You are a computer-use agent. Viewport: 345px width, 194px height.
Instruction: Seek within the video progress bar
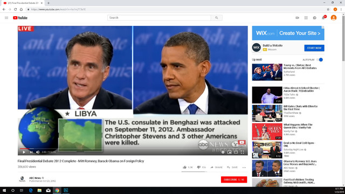pyautogui.click(x=133, y=149)
